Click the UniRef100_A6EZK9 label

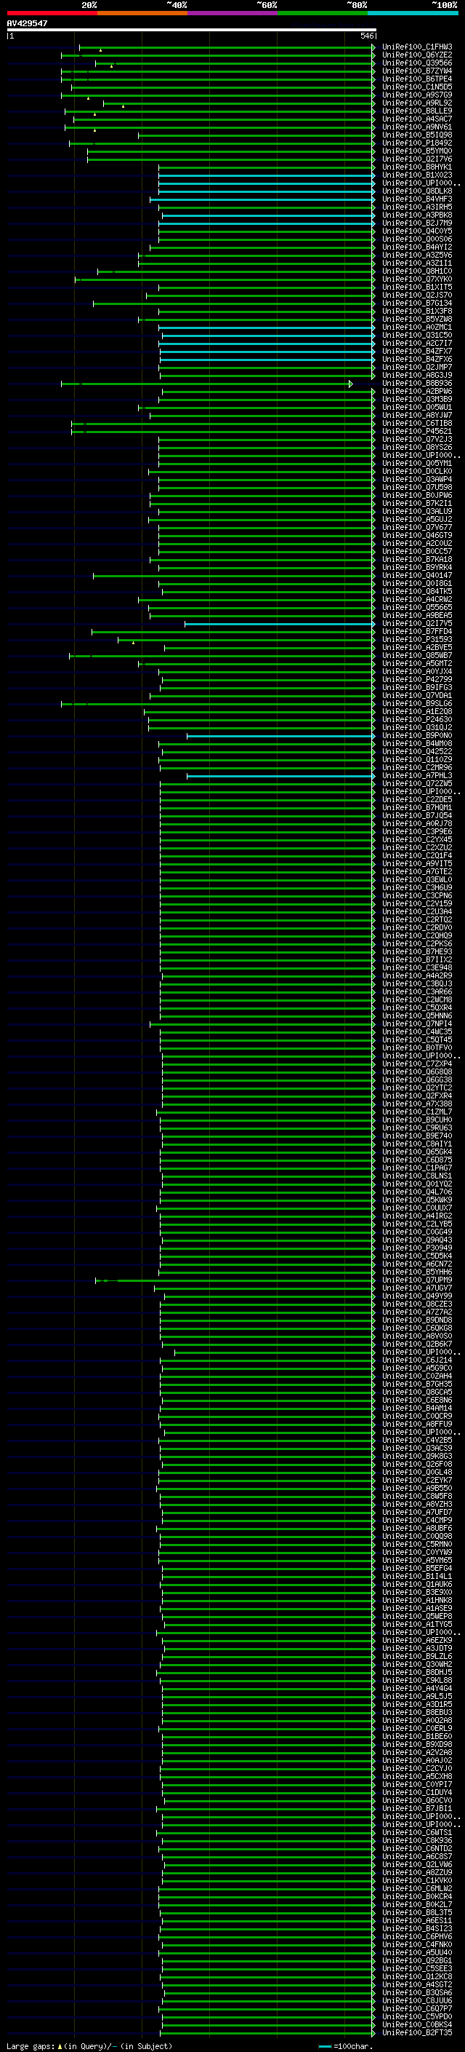[417, 1640]
